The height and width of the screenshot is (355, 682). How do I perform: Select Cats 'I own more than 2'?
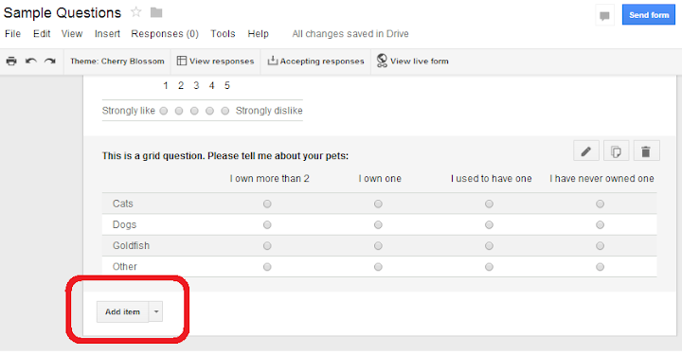pyautogui.click(x=267, y=204)
